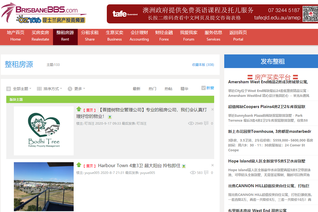
Task: Open 出售CANNON HILL超值投资 listing
Action: (x=269, y=186)
